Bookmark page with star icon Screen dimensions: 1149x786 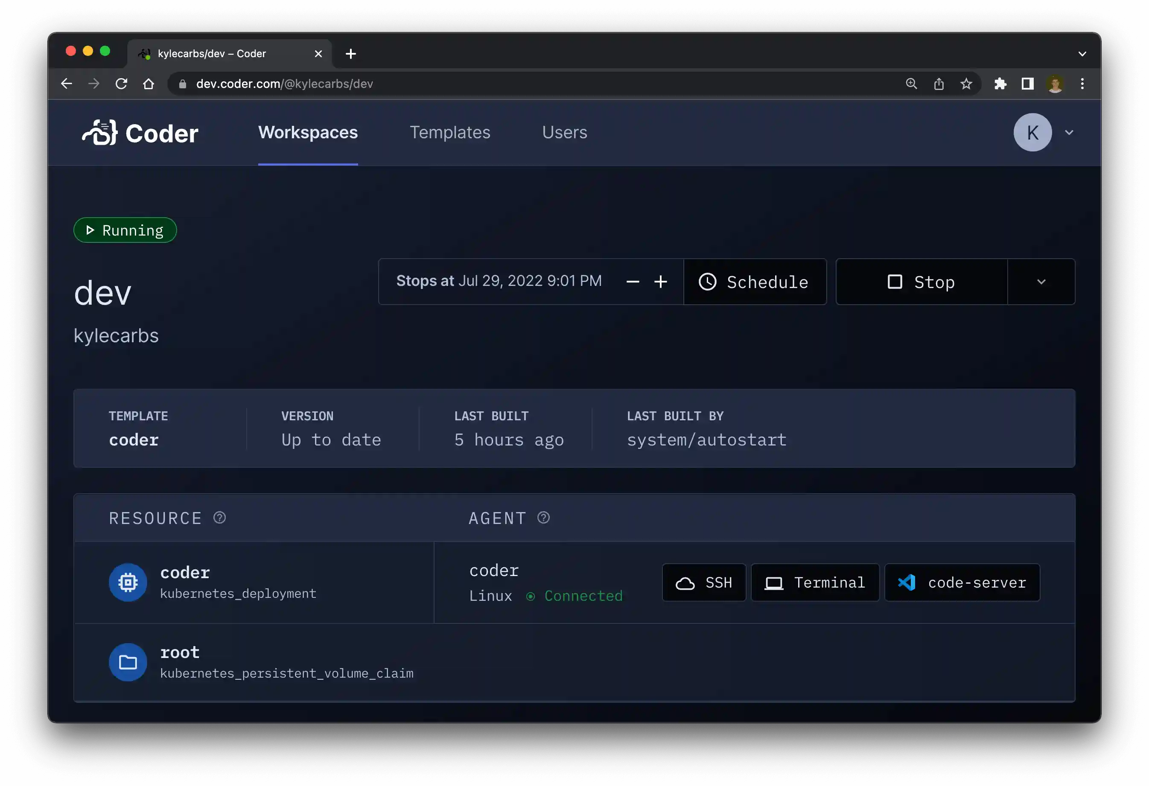pyautogui.click(x=966, y=84)
